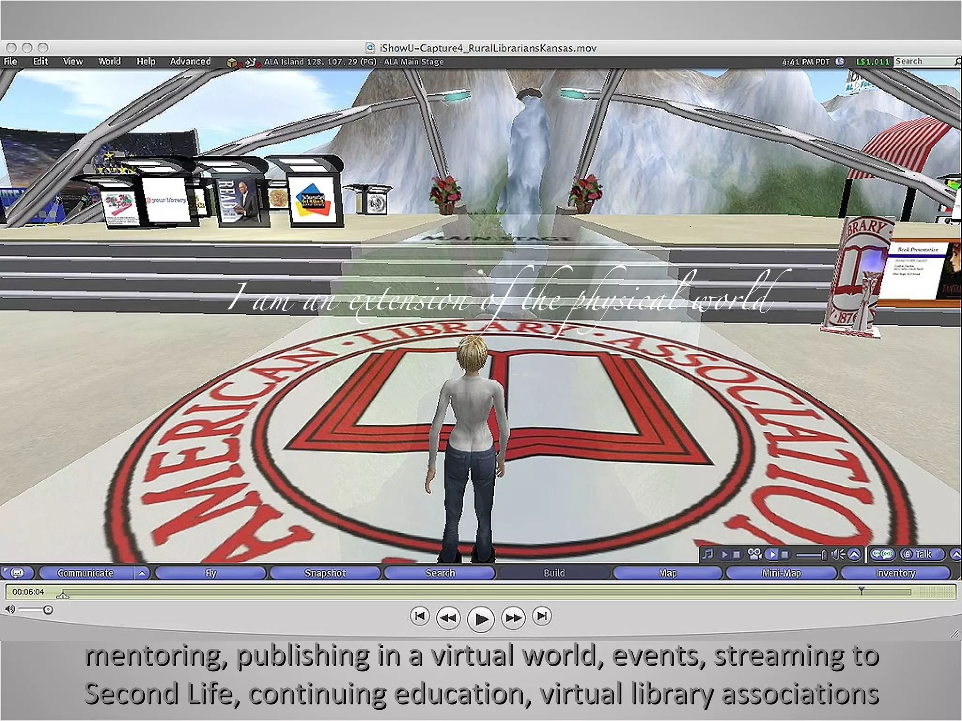Click the music note icon
The width and height of the screenshot is (962, 721).
[707, 554]
